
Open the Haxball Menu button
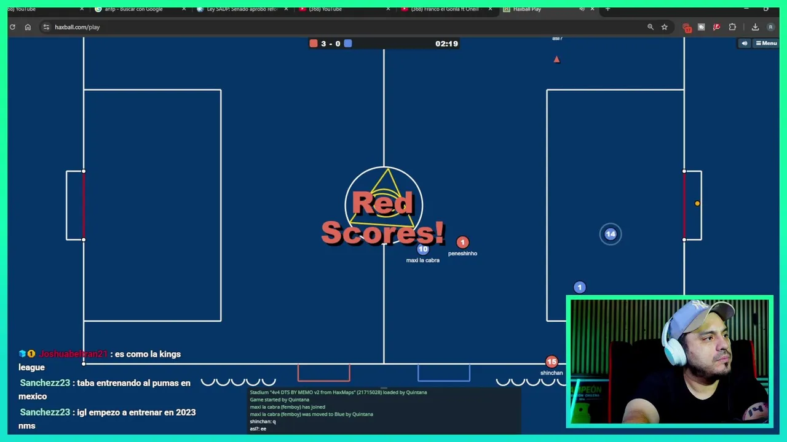click(x=766, y=44)
